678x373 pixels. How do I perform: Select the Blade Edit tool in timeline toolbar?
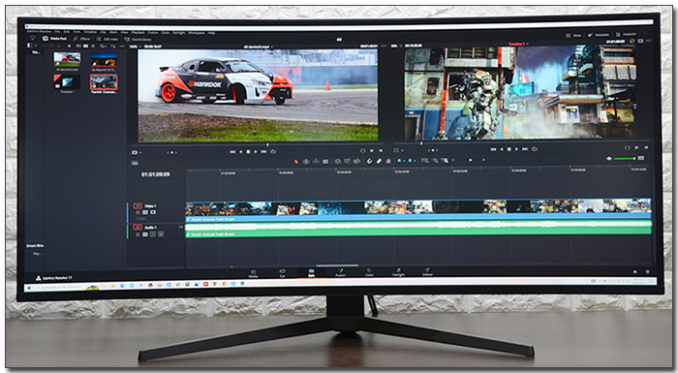pyautogui.click(x=325, y=161)
